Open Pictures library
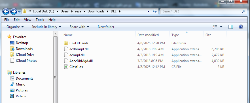This screenshot has height=103, width=250. coord(22,90)
